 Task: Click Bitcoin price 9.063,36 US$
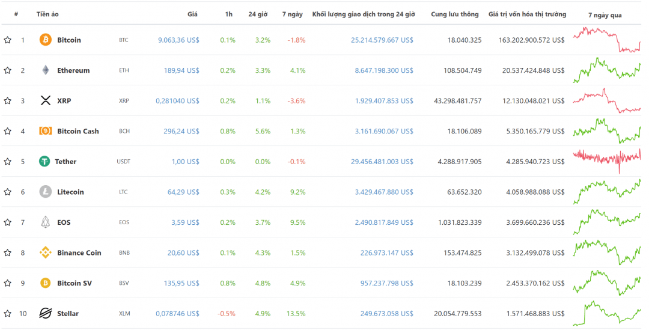click(x=178, y=40)
